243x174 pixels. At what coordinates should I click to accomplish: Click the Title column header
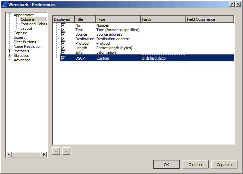click(x=85, y=19)
